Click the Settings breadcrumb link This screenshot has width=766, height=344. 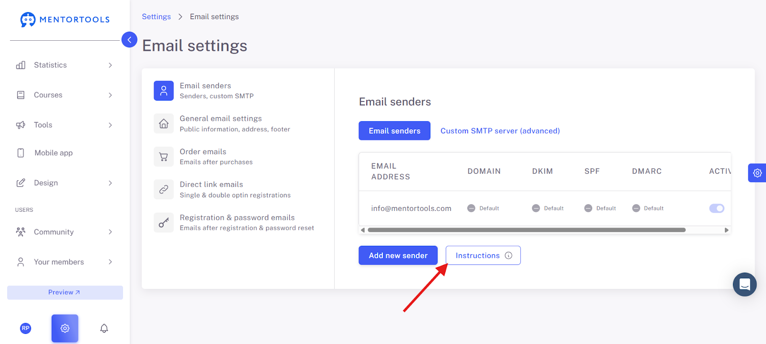(156, 17)
